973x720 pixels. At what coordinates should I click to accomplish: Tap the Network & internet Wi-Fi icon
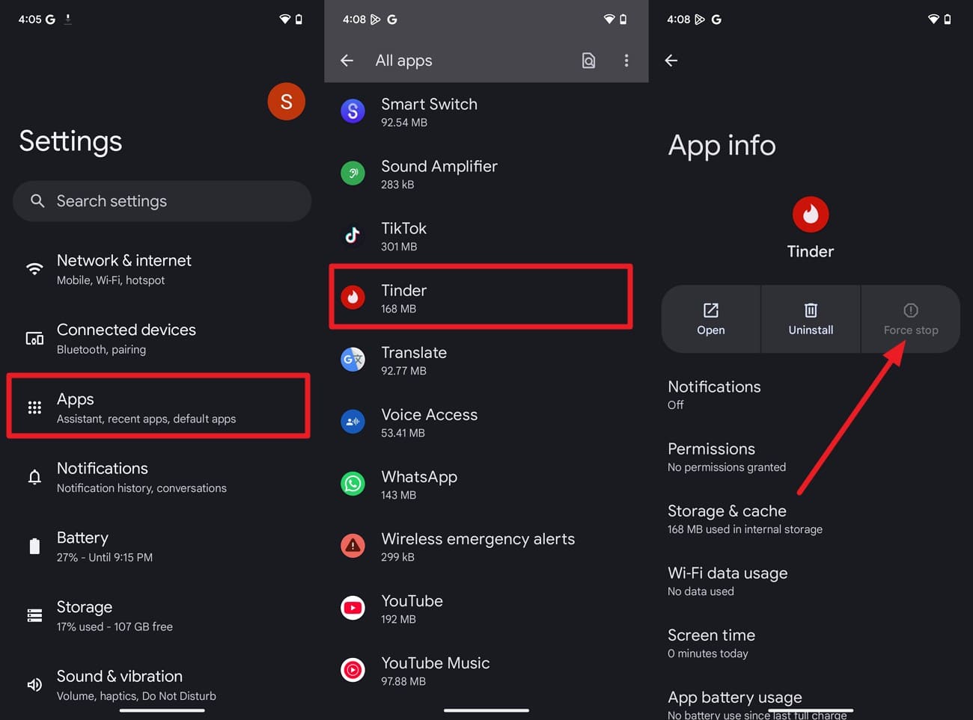click(34, 269)
